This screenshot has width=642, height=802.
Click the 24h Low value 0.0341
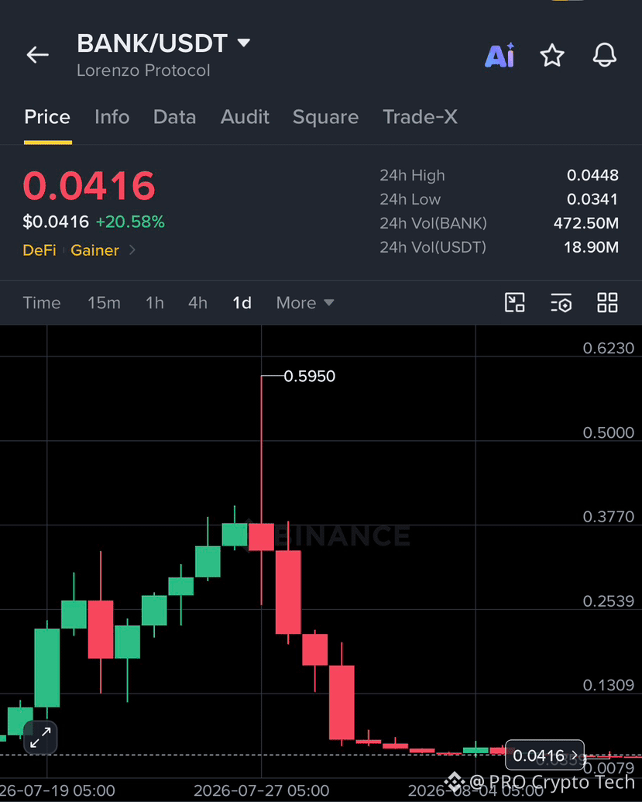[592, 199]
